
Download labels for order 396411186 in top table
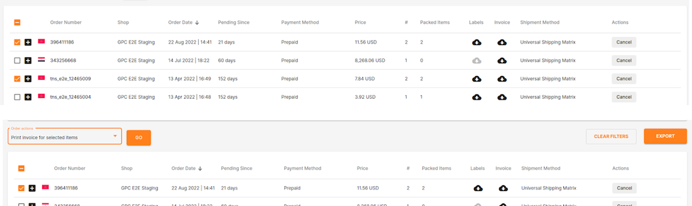(x=477, y=42)
